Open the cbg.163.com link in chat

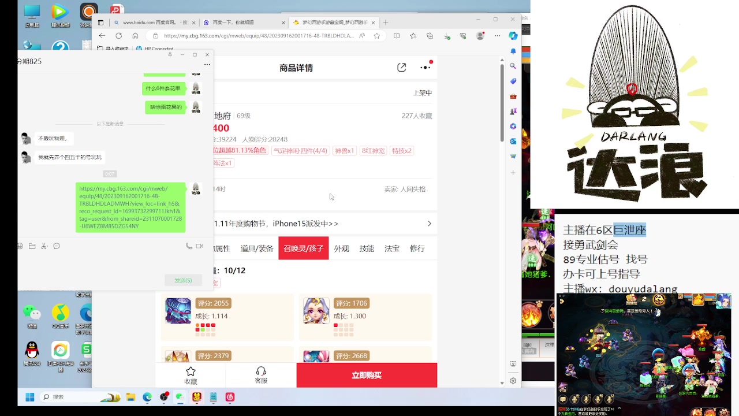tap(130, 207)
